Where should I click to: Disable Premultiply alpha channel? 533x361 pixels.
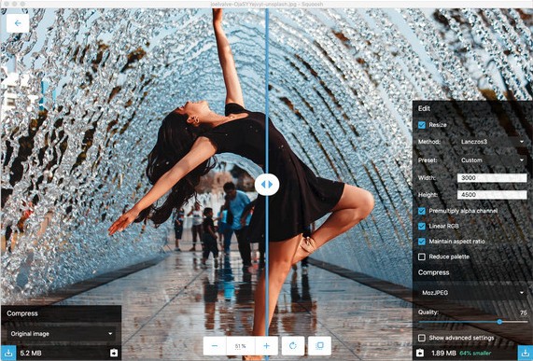422,211
